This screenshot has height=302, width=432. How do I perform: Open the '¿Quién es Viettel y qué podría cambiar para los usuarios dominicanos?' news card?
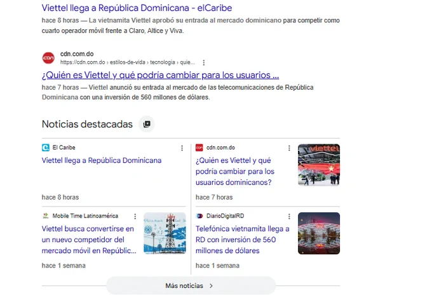(x=234, y=171)
